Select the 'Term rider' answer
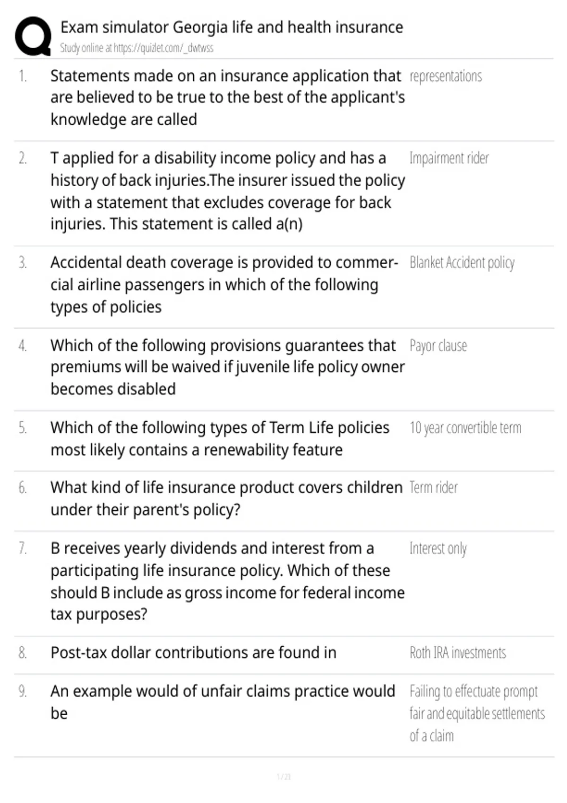The height and width of the screenshot is (803, 567). click(433, 487)
